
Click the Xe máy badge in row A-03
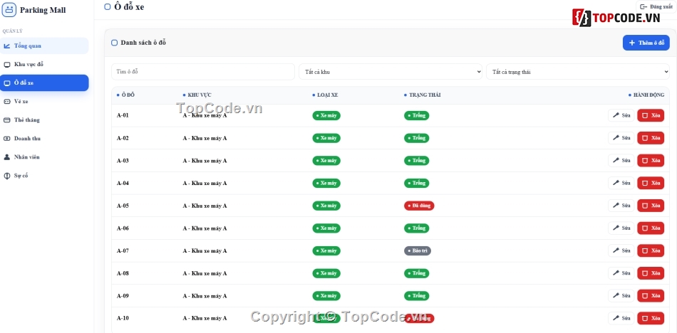click(x=326, y=161)
